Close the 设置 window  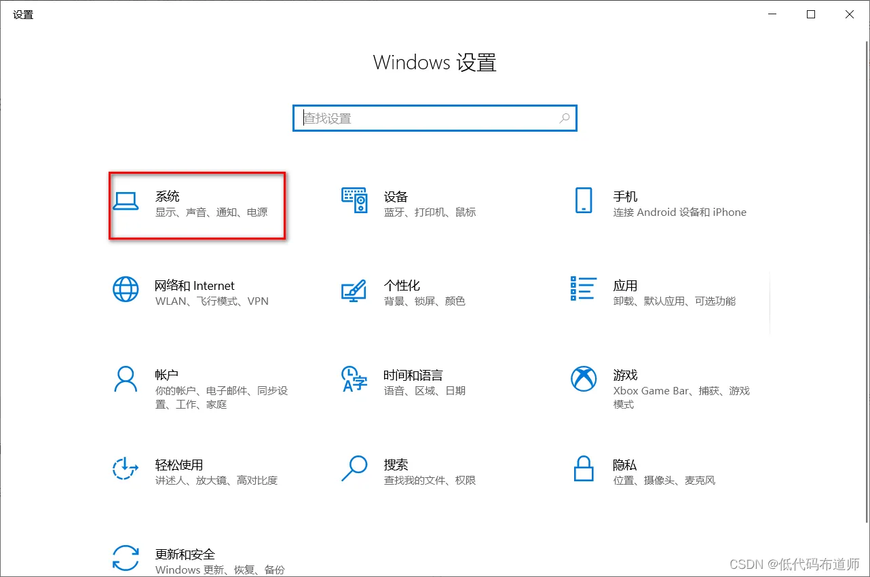coord(850,14)
